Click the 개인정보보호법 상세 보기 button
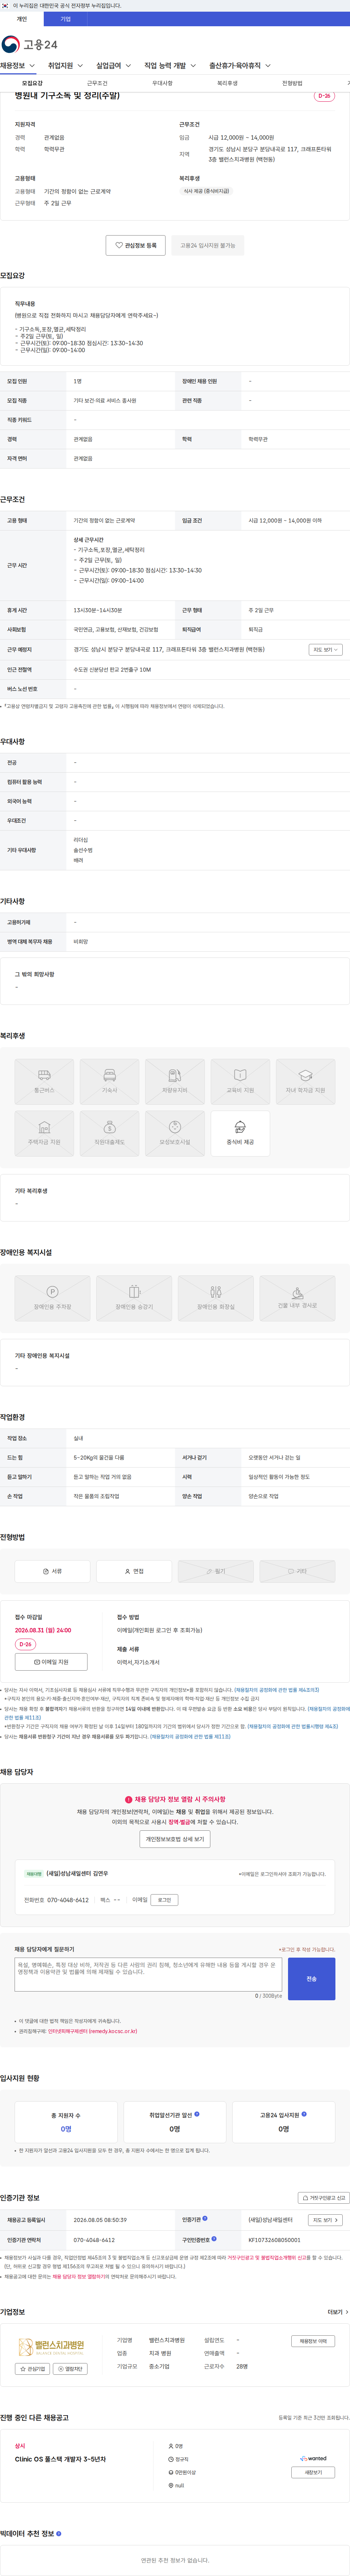The image size is (350, 2576). [175, 1839]
